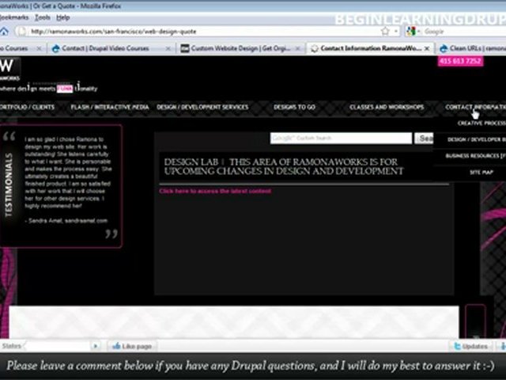Open the Help menu

pyautogui.click(x=63, y=17)
